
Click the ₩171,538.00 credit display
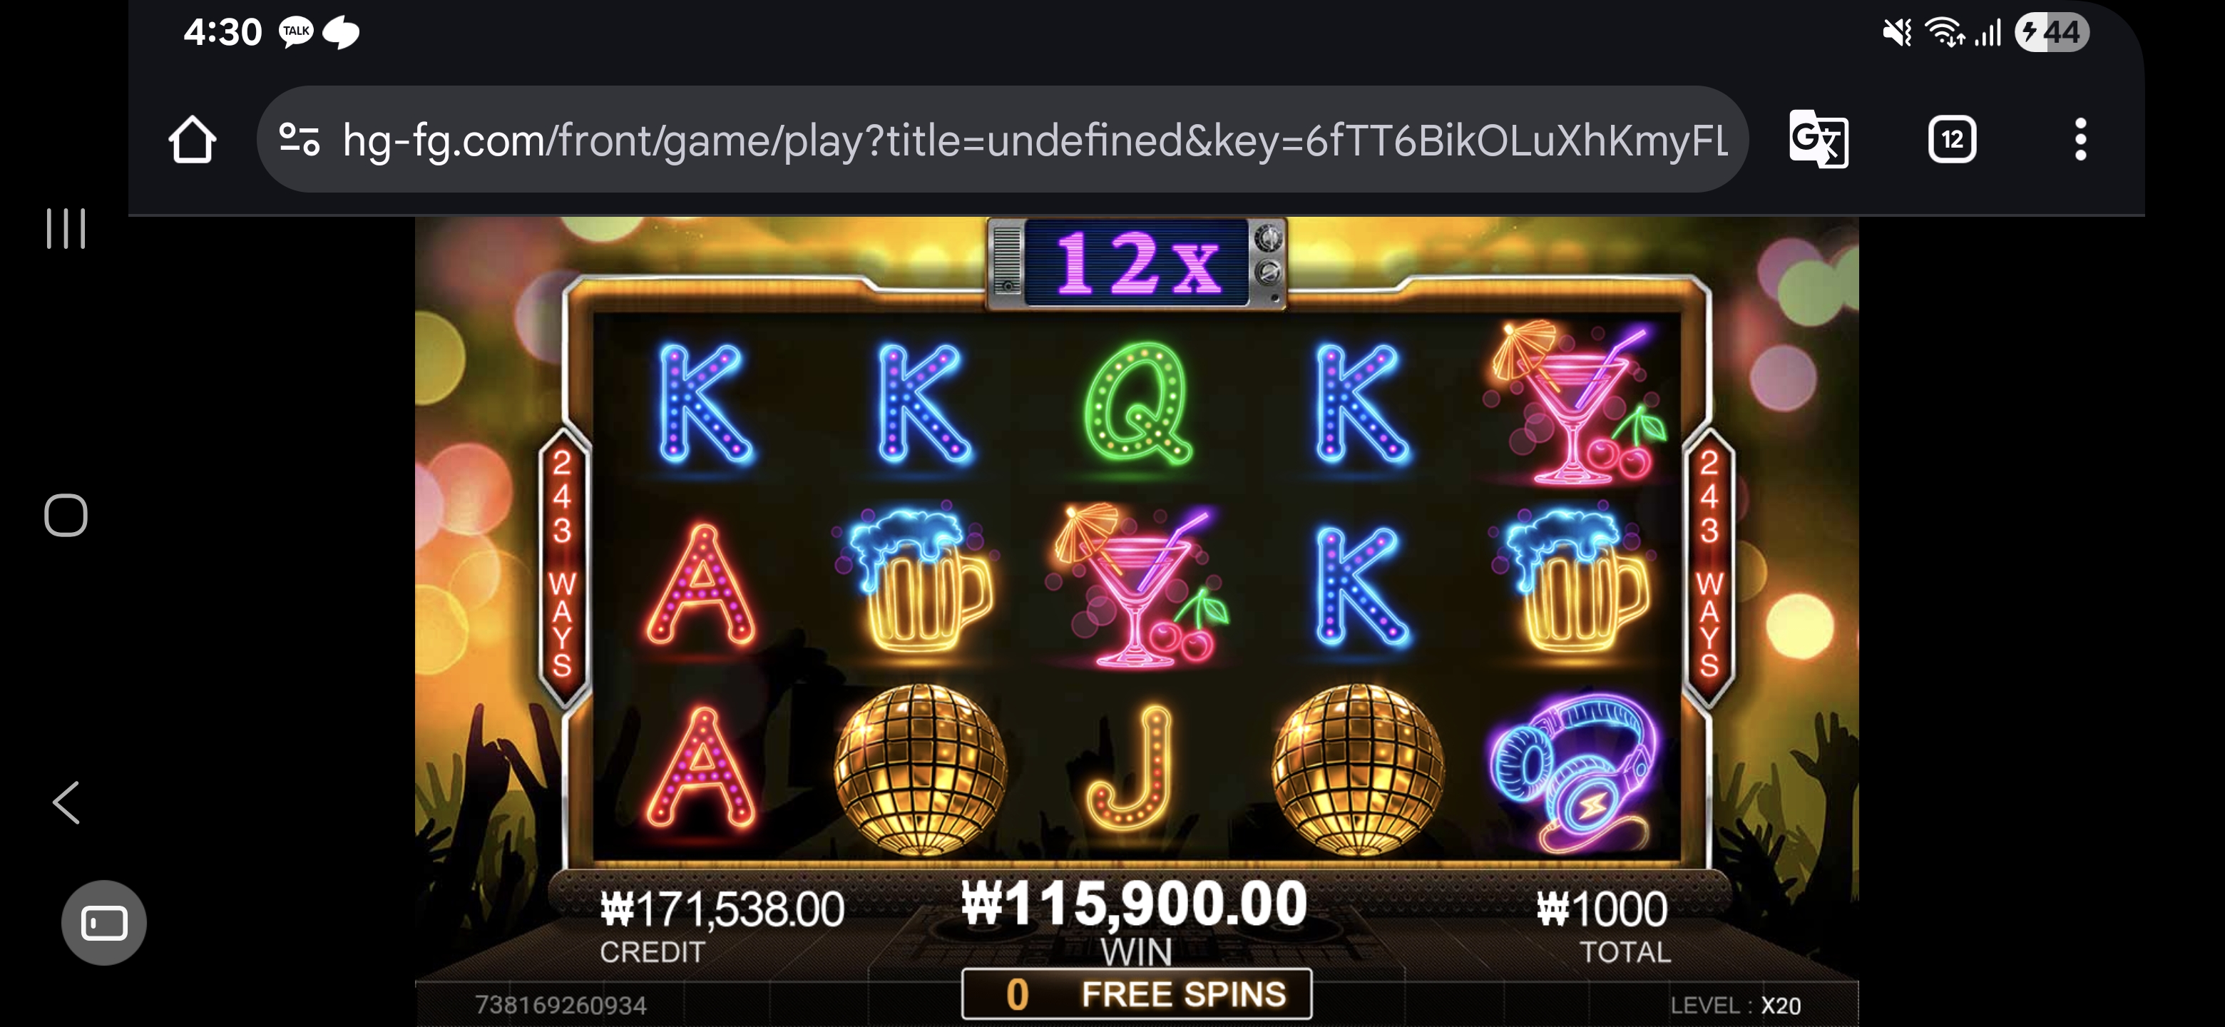tap(722, 909)
